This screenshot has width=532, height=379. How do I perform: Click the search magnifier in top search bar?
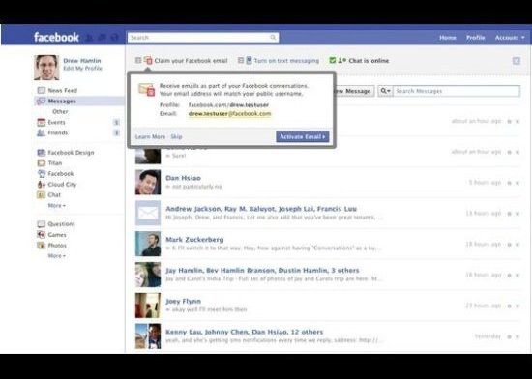[273, 38]
